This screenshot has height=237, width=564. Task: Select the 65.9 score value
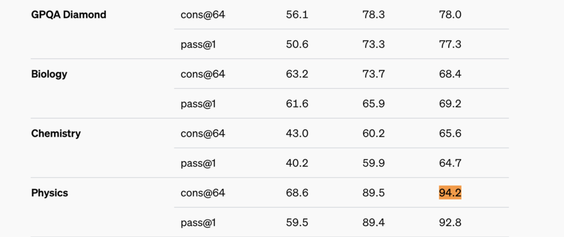pyautogui.click(x=373, y=104)
